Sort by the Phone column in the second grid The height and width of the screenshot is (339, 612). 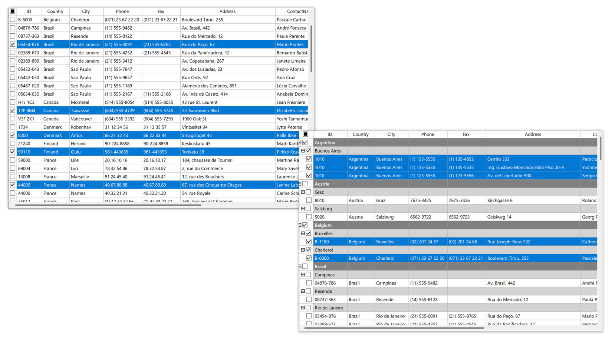427,134
